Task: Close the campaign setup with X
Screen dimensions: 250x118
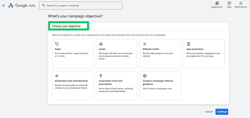Action: tap(3, 5)
